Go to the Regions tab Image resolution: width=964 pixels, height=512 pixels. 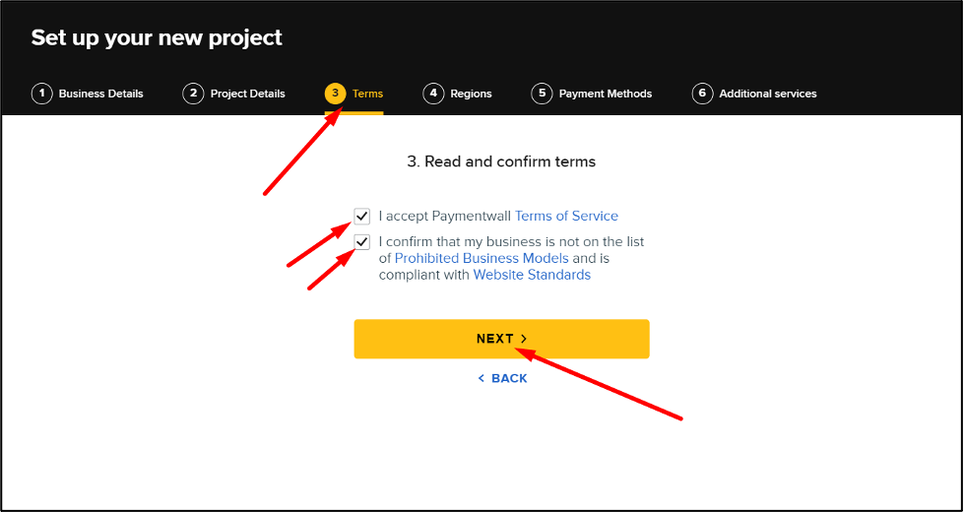click(471, 94)
